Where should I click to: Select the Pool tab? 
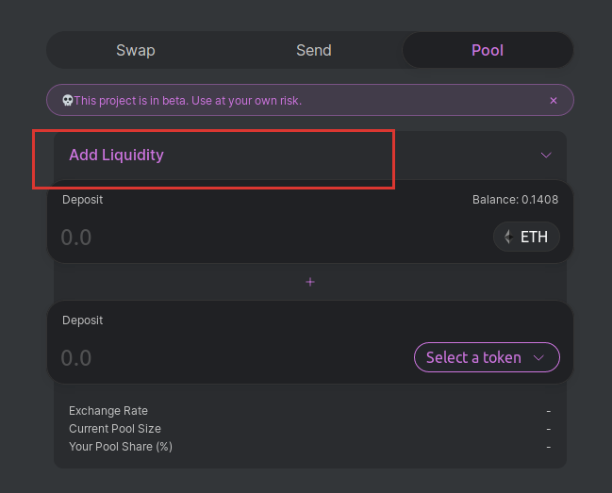488,50
